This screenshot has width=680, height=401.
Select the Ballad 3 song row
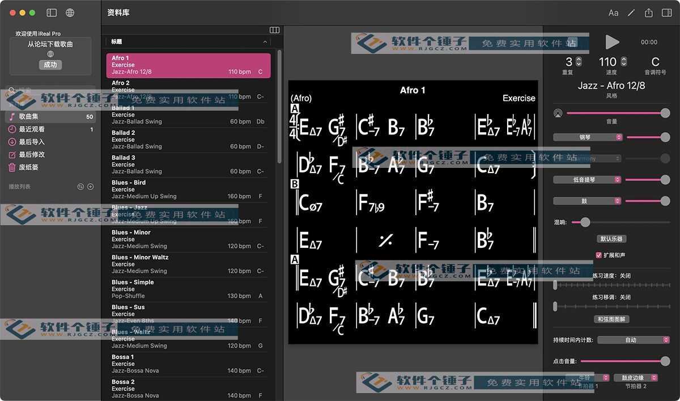(x=188, y=164)
